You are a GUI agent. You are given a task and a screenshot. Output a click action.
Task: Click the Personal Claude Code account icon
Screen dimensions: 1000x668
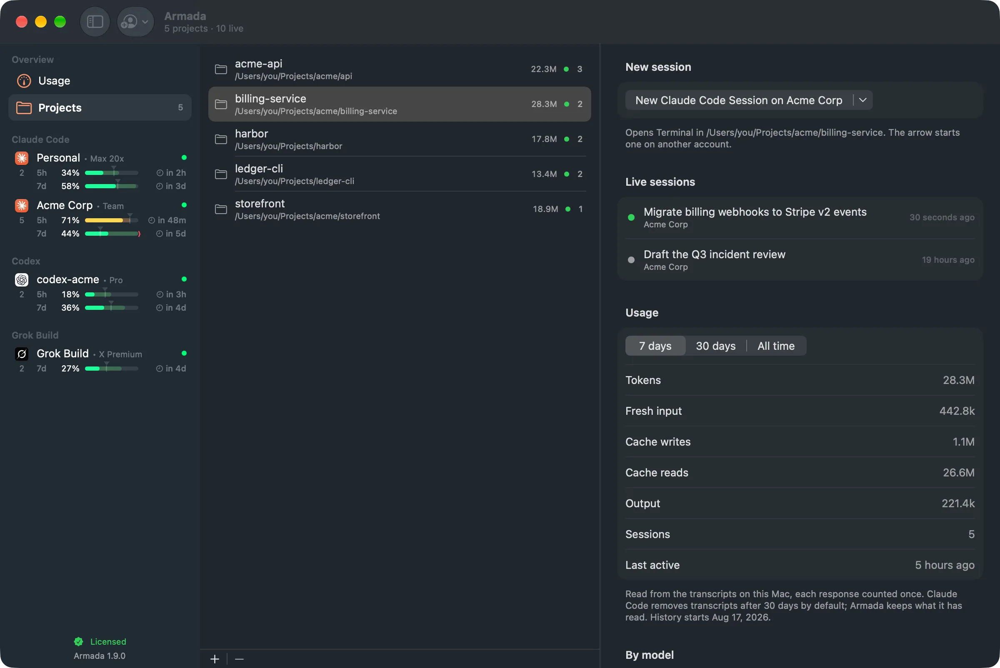coord(22,158)
